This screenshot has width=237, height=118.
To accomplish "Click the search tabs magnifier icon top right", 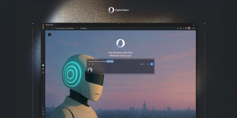I will coord(194,25).
